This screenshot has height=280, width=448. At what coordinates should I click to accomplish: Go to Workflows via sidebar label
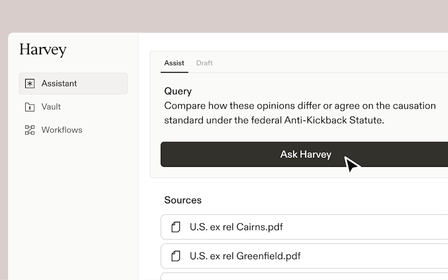pyautogui.click(x=62, y=130)
